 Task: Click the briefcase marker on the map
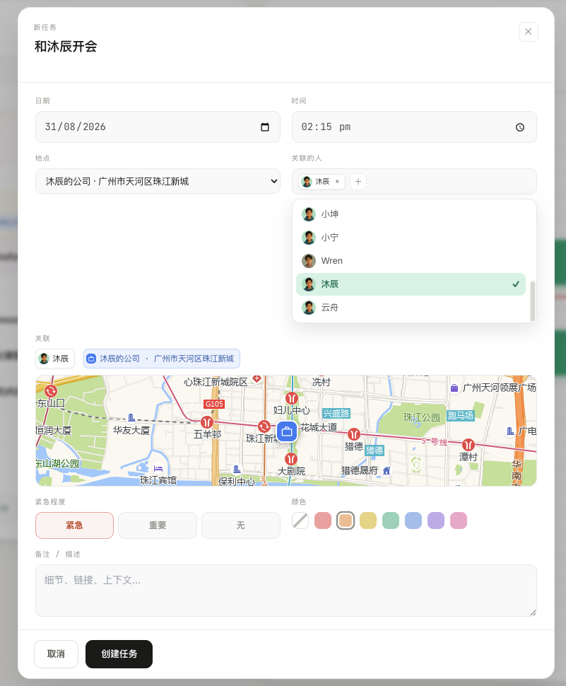pos(287,432)
